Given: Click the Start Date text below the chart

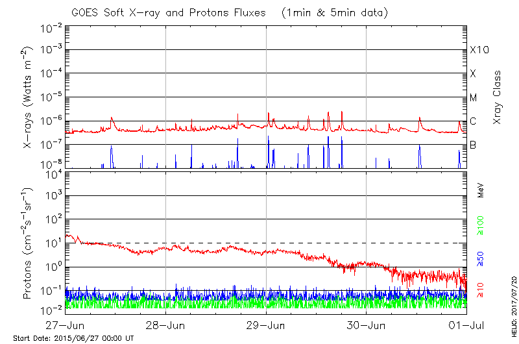Looking at the screenshot, I should point(73,338).
